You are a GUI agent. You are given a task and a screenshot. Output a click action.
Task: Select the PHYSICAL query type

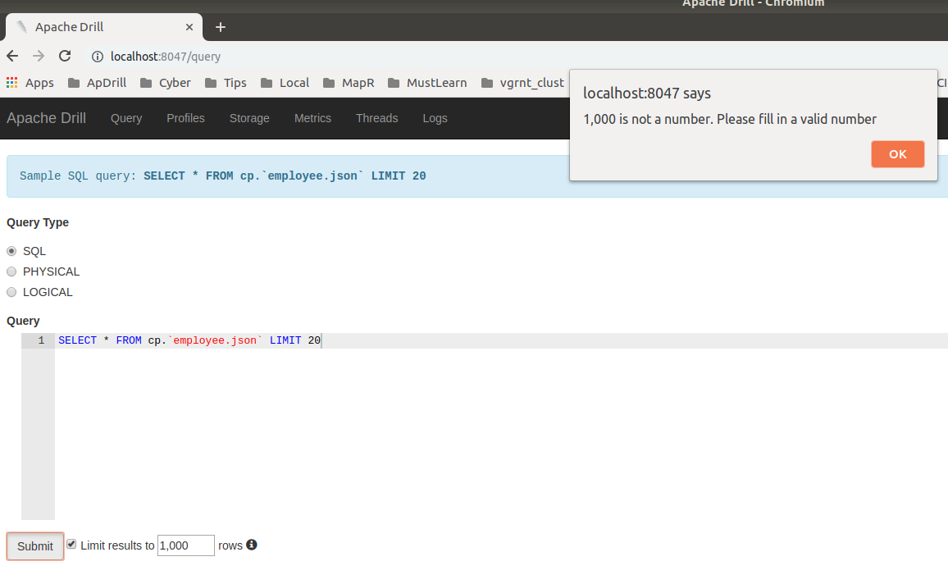click(11, 272)
